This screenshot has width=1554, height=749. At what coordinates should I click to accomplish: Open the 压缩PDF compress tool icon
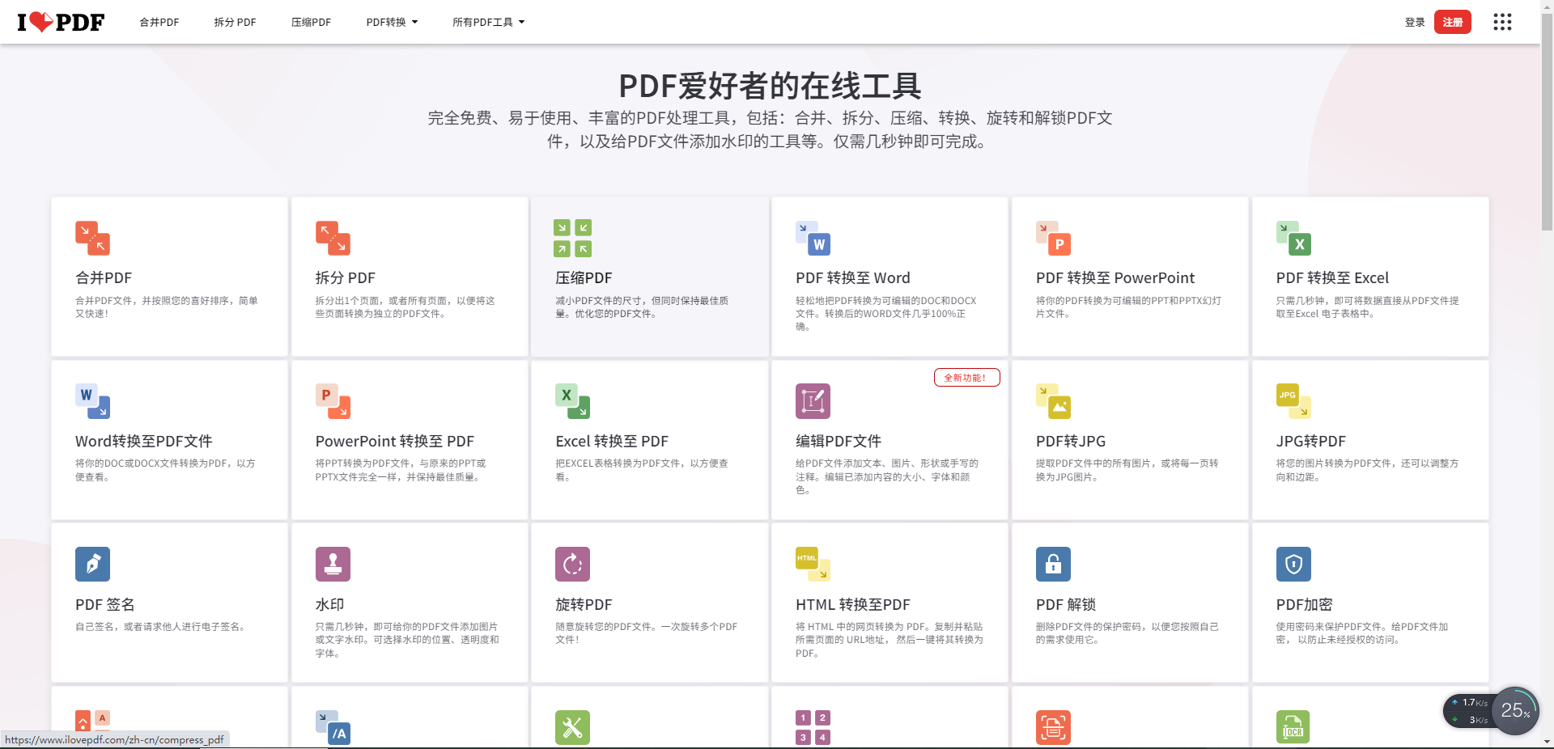[x=572, y=238]
